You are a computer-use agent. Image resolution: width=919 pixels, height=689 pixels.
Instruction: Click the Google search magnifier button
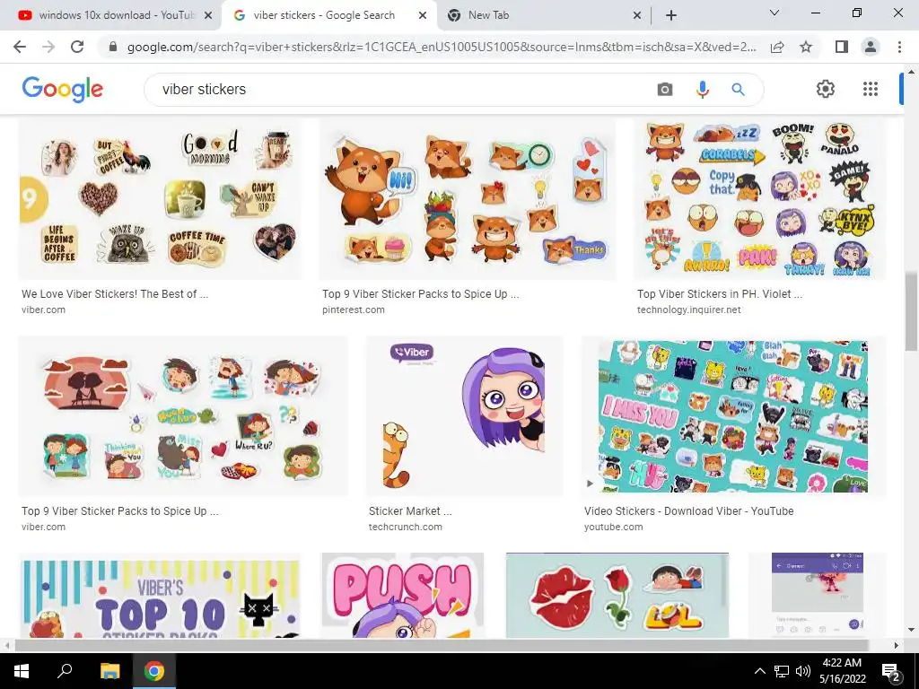coord(738,90)
